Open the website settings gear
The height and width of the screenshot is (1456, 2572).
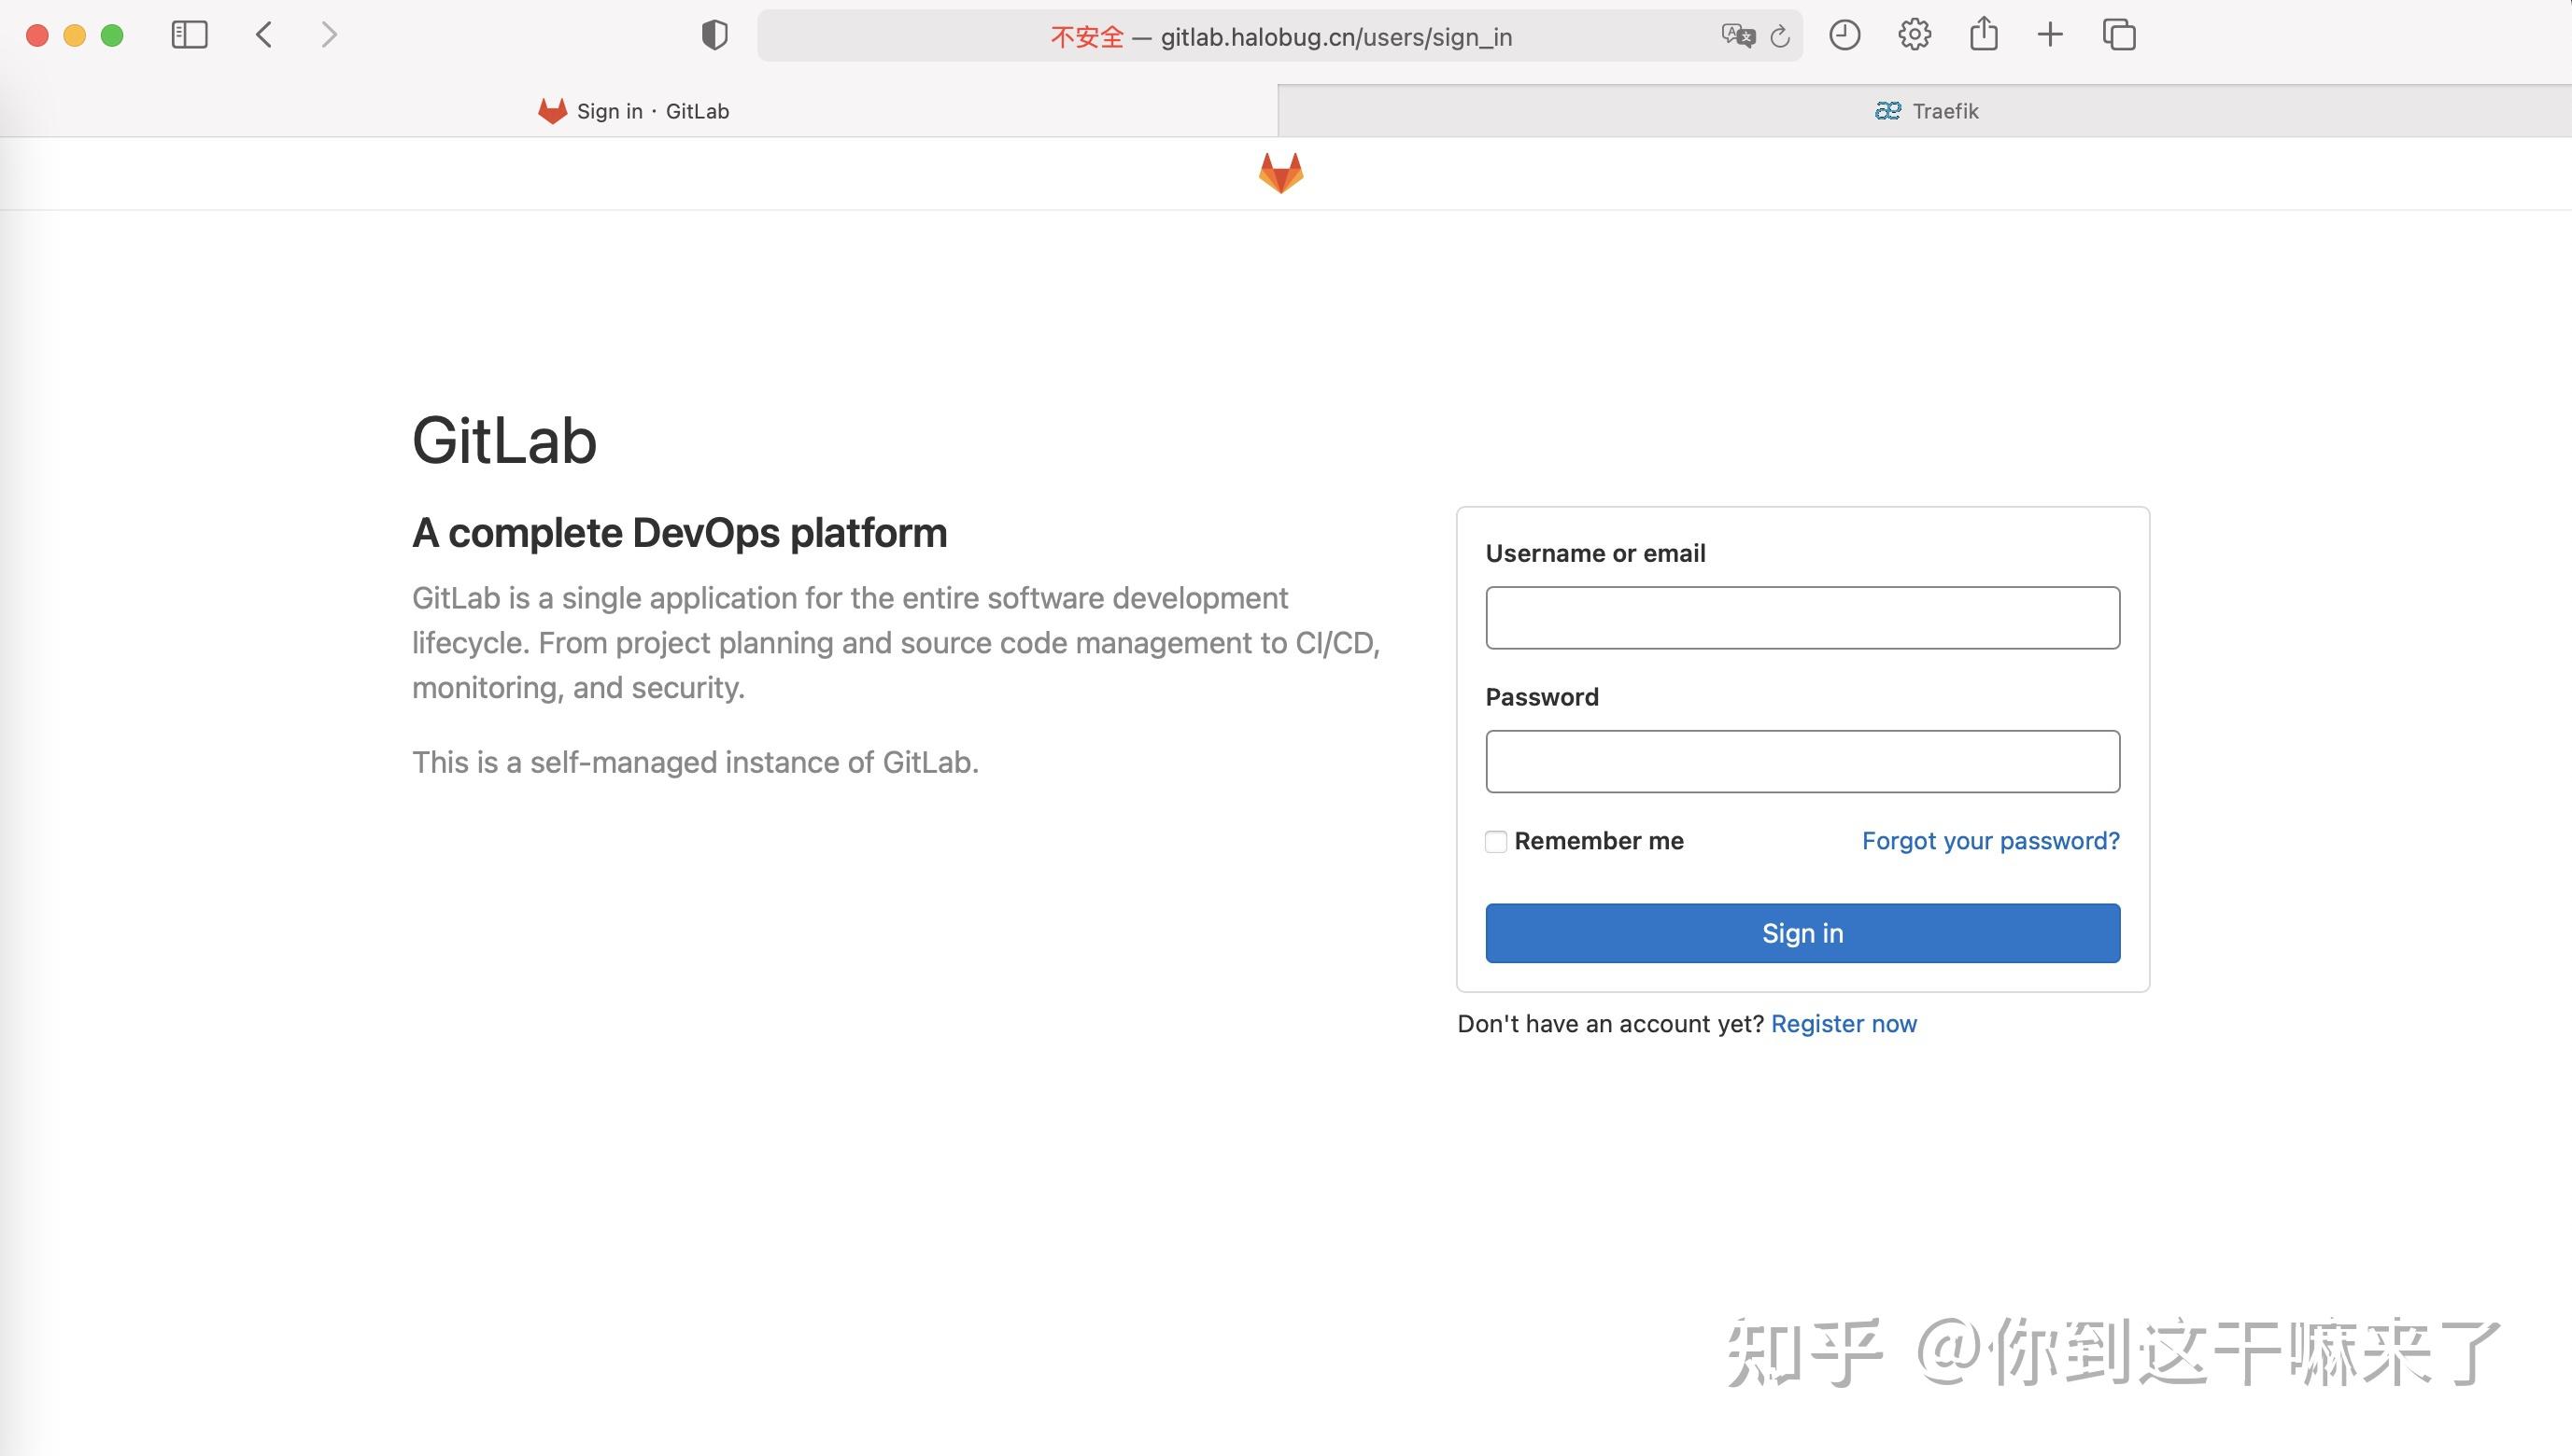click(1914, 34)
